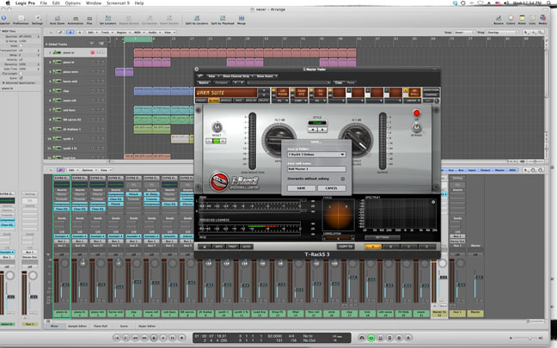The width and height of the screenshot is (557, 348).
Task: Click the Copy button in plug-in header
Action: pos(339,82)
